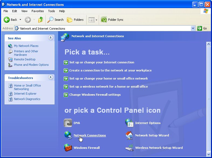The image size is (212, 158).
Task: Click Set up home or small office network
Action: click(x=109, y=78)
